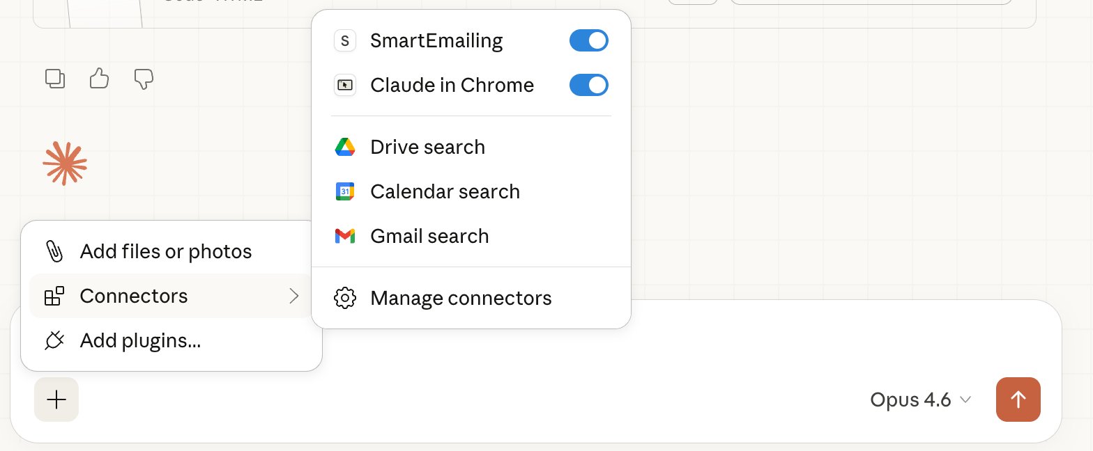Turn off Claude in Chrome toggle

(x=588, y=86)
